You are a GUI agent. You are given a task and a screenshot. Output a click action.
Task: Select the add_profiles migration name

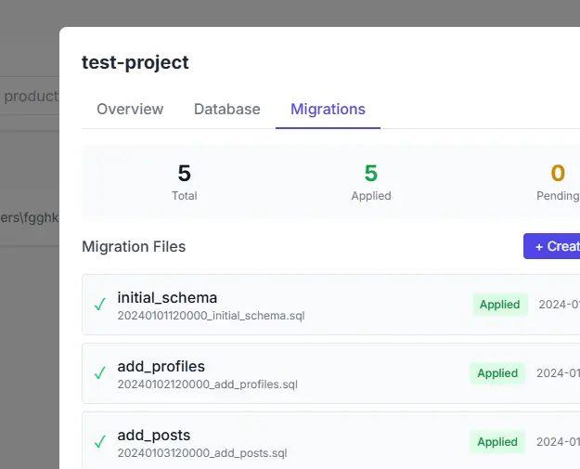(x=161, y=367)
